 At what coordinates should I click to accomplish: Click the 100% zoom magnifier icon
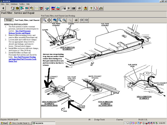(x=55, y=20)
